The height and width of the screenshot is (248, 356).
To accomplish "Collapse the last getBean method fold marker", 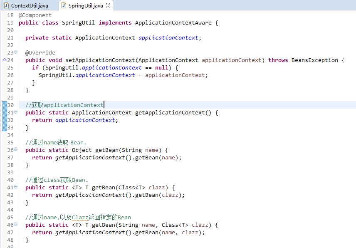I will pos(15,225).
